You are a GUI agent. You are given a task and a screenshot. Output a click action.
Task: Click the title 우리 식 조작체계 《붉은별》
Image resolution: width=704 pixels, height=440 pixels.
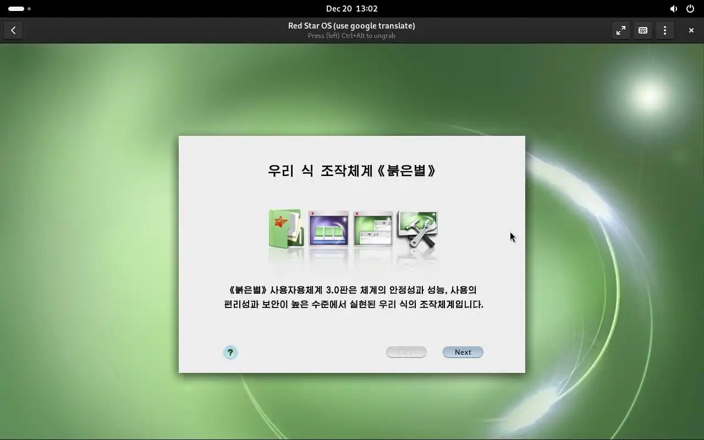[x=352, y=170]
